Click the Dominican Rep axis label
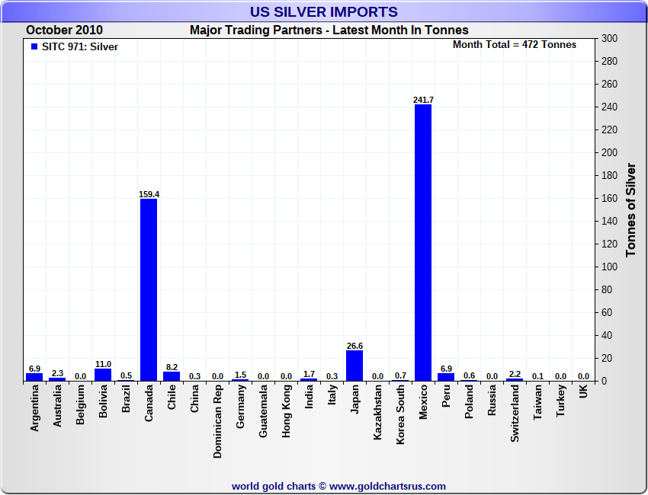 click(217, 421)
